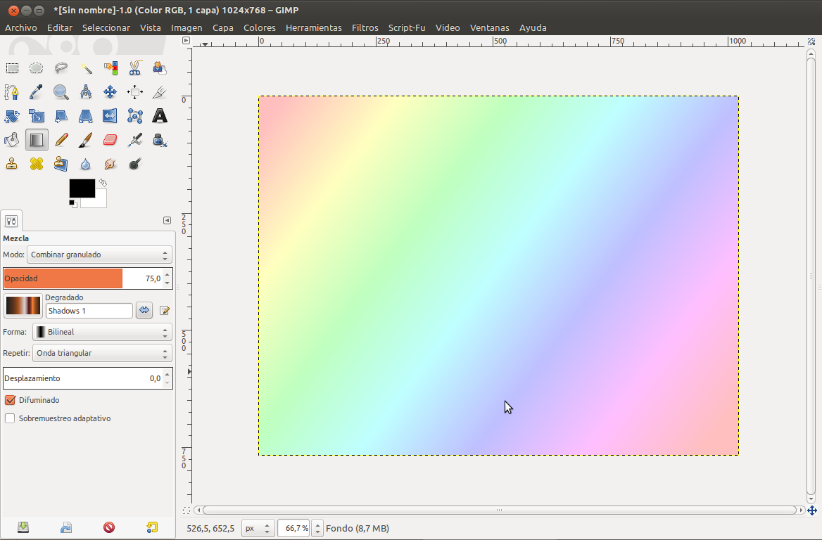The height and width of the screenshot is (540, 822).
Task: Open the Filtros menu
Action: (x=365, y=27)
